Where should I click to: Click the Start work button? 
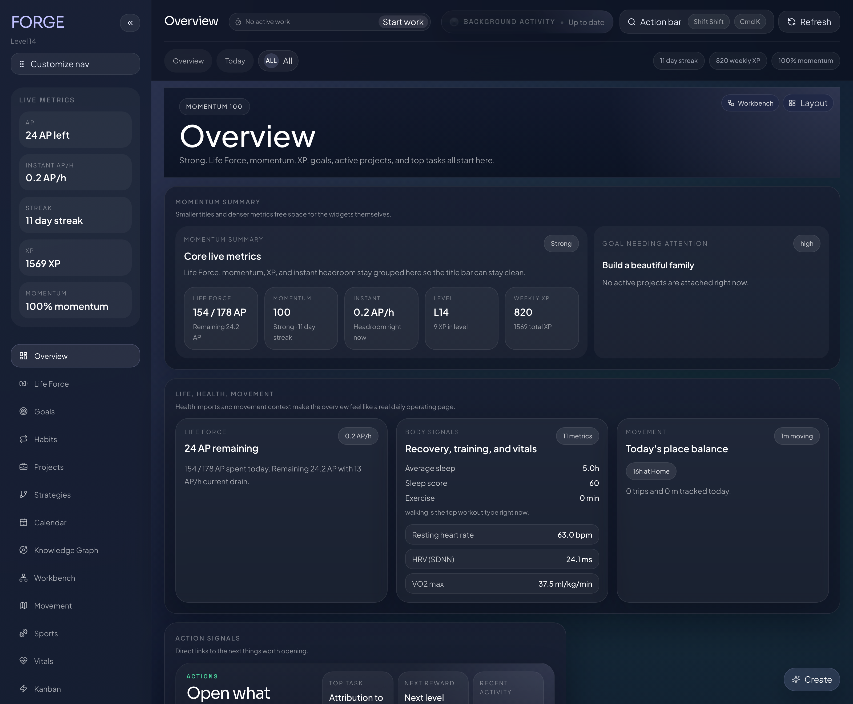[403, 22]
